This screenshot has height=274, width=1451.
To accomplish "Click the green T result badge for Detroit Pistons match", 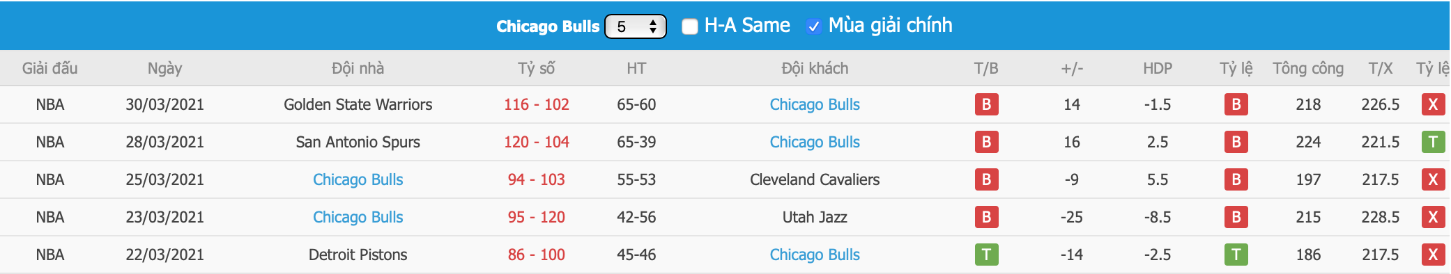I will [x=986, y=255].
